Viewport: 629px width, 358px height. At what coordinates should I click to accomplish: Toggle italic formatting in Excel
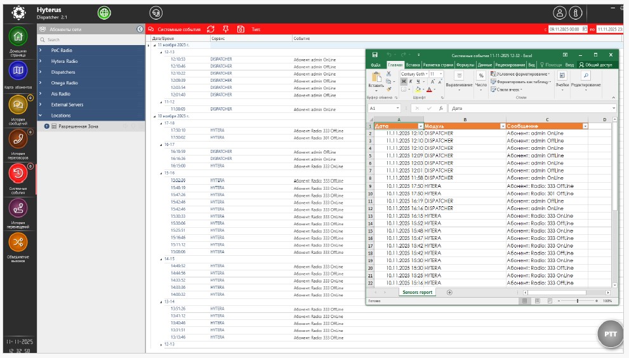coord(411,81)
